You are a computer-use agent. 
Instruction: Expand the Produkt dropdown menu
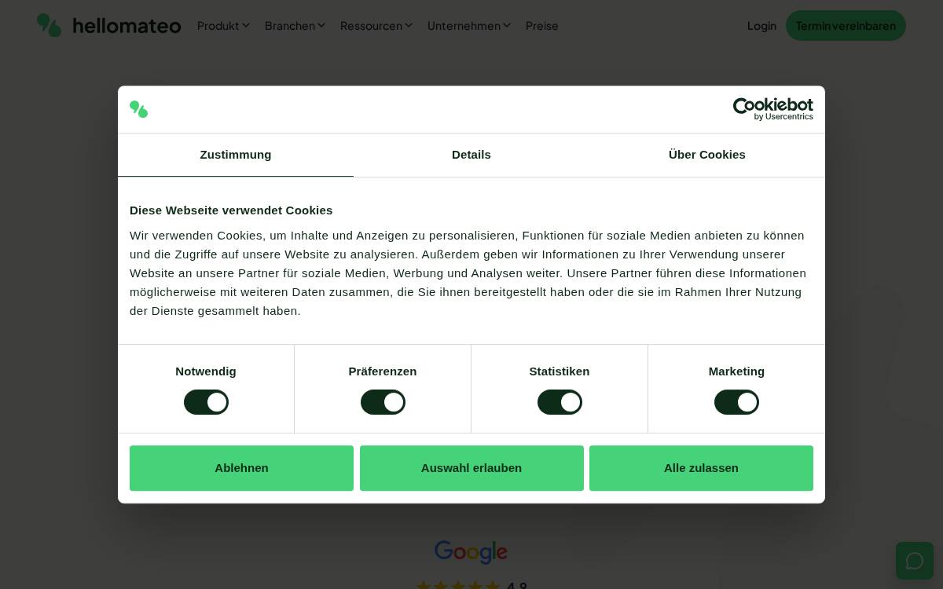click(x=223, y=26)
